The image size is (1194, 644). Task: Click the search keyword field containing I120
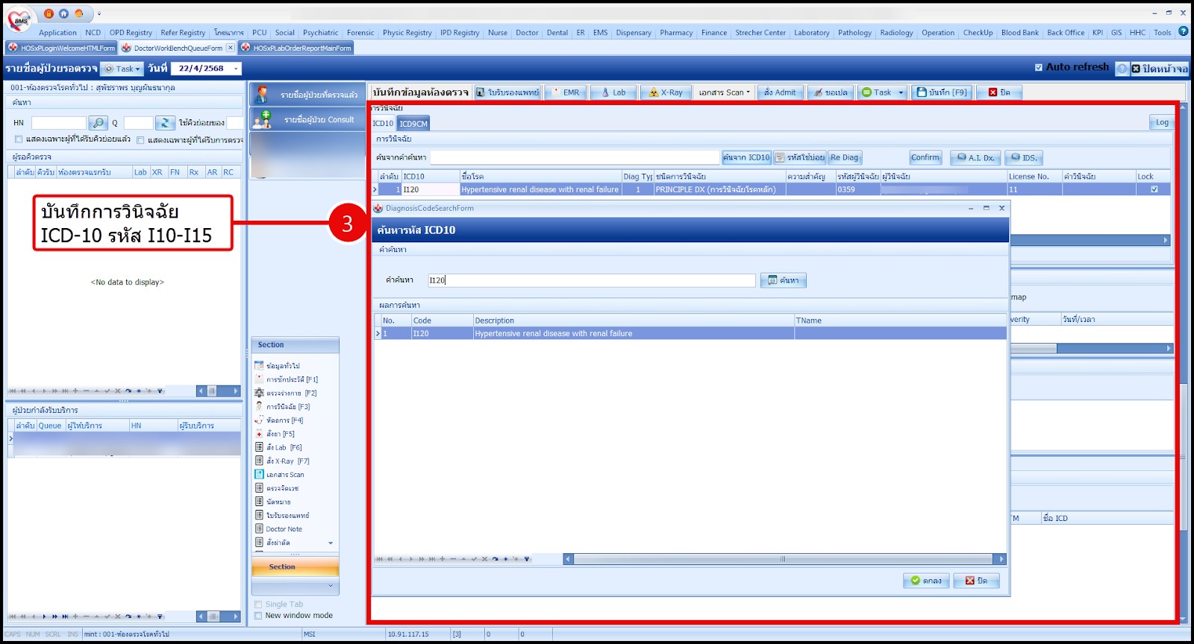click(591, 280)
